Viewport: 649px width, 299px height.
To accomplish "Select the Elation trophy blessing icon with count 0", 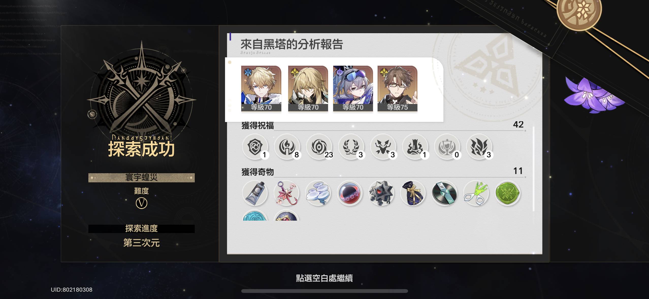I will click(x=447, y=147).
